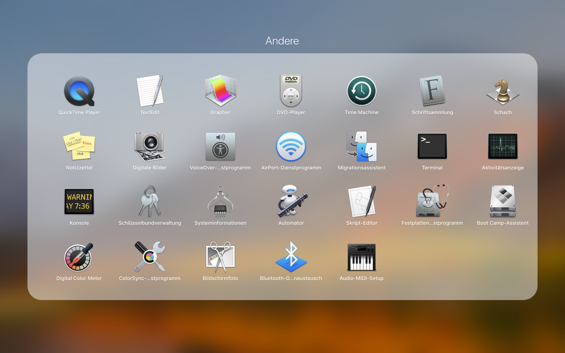Open the Migrationsassistent icon
565x353 pixels.
pyautogui.click(x=362, y=146)
